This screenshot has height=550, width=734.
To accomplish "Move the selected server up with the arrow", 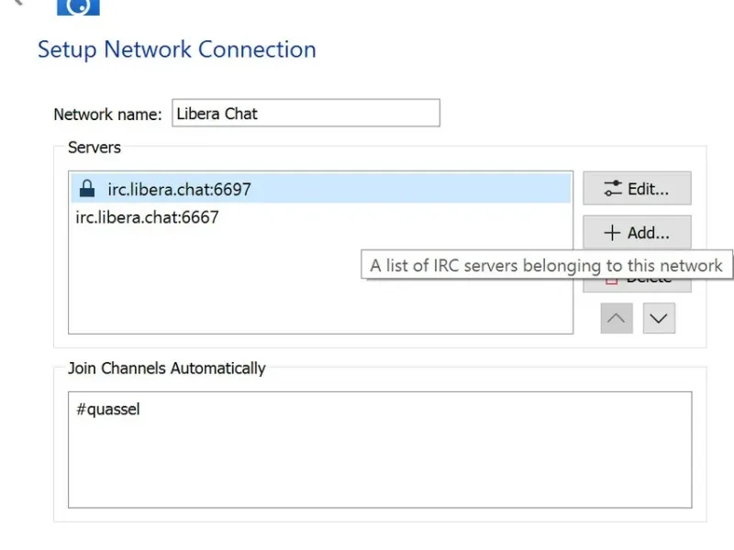I will pyautogui.click(x=617, y=318).
